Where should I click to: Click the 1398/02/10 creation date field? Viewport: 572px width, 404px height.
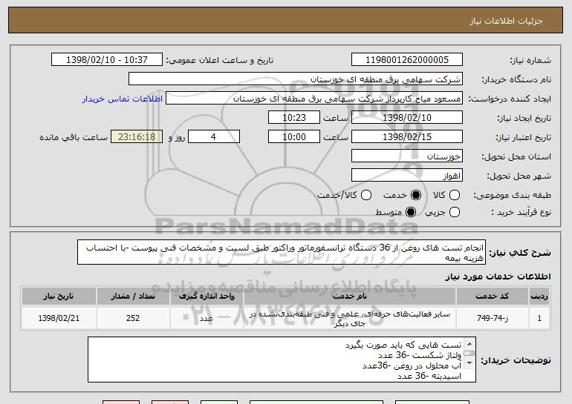coord(406,118)
